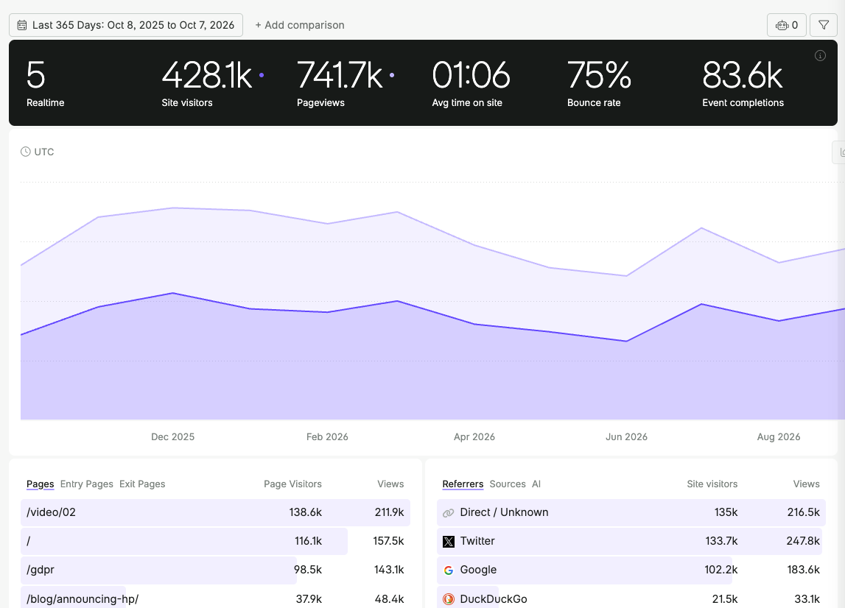The width and height of the screenshot is (845, 608).
Task: Switch to the Exit Pages tab
Action: coord(142,484)
